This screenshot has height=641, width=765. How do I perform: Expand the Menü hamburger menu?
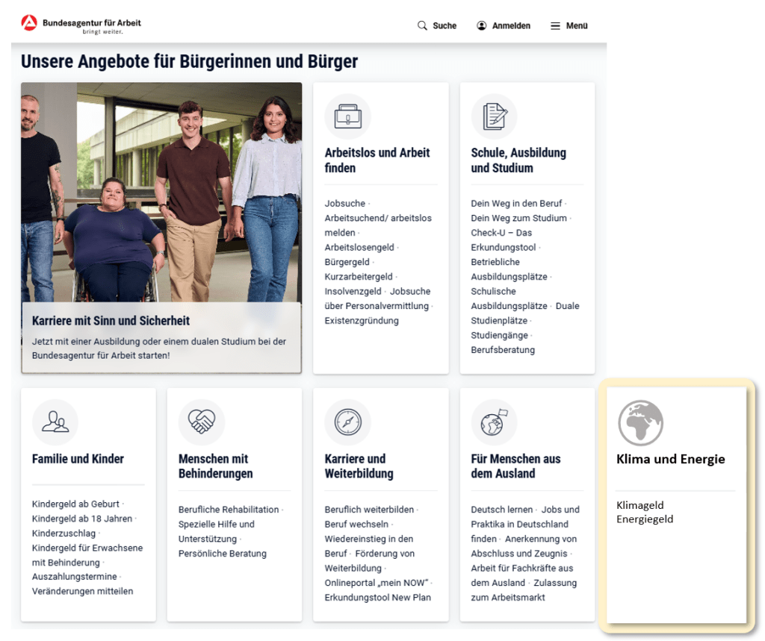pos(569,25)
